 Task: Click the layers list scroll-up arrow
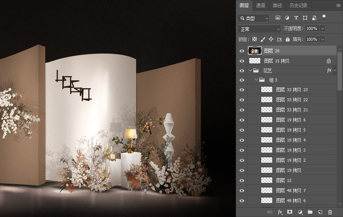coord(340,49)
